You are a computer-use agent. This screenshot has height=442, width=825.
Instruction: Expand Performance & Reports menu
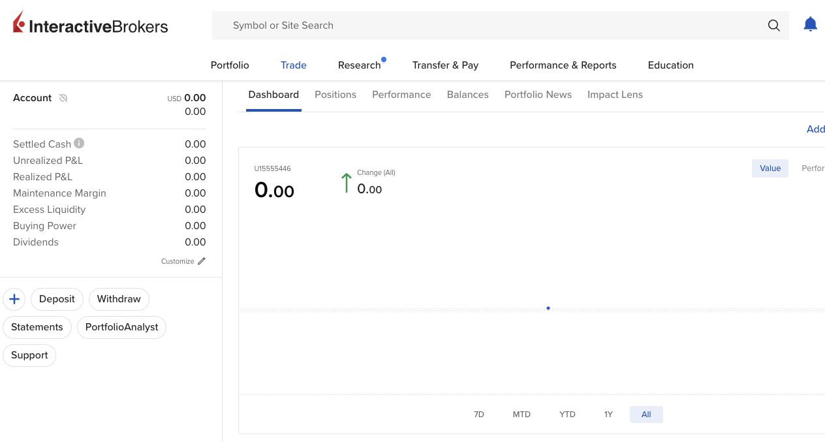[563, 65]
